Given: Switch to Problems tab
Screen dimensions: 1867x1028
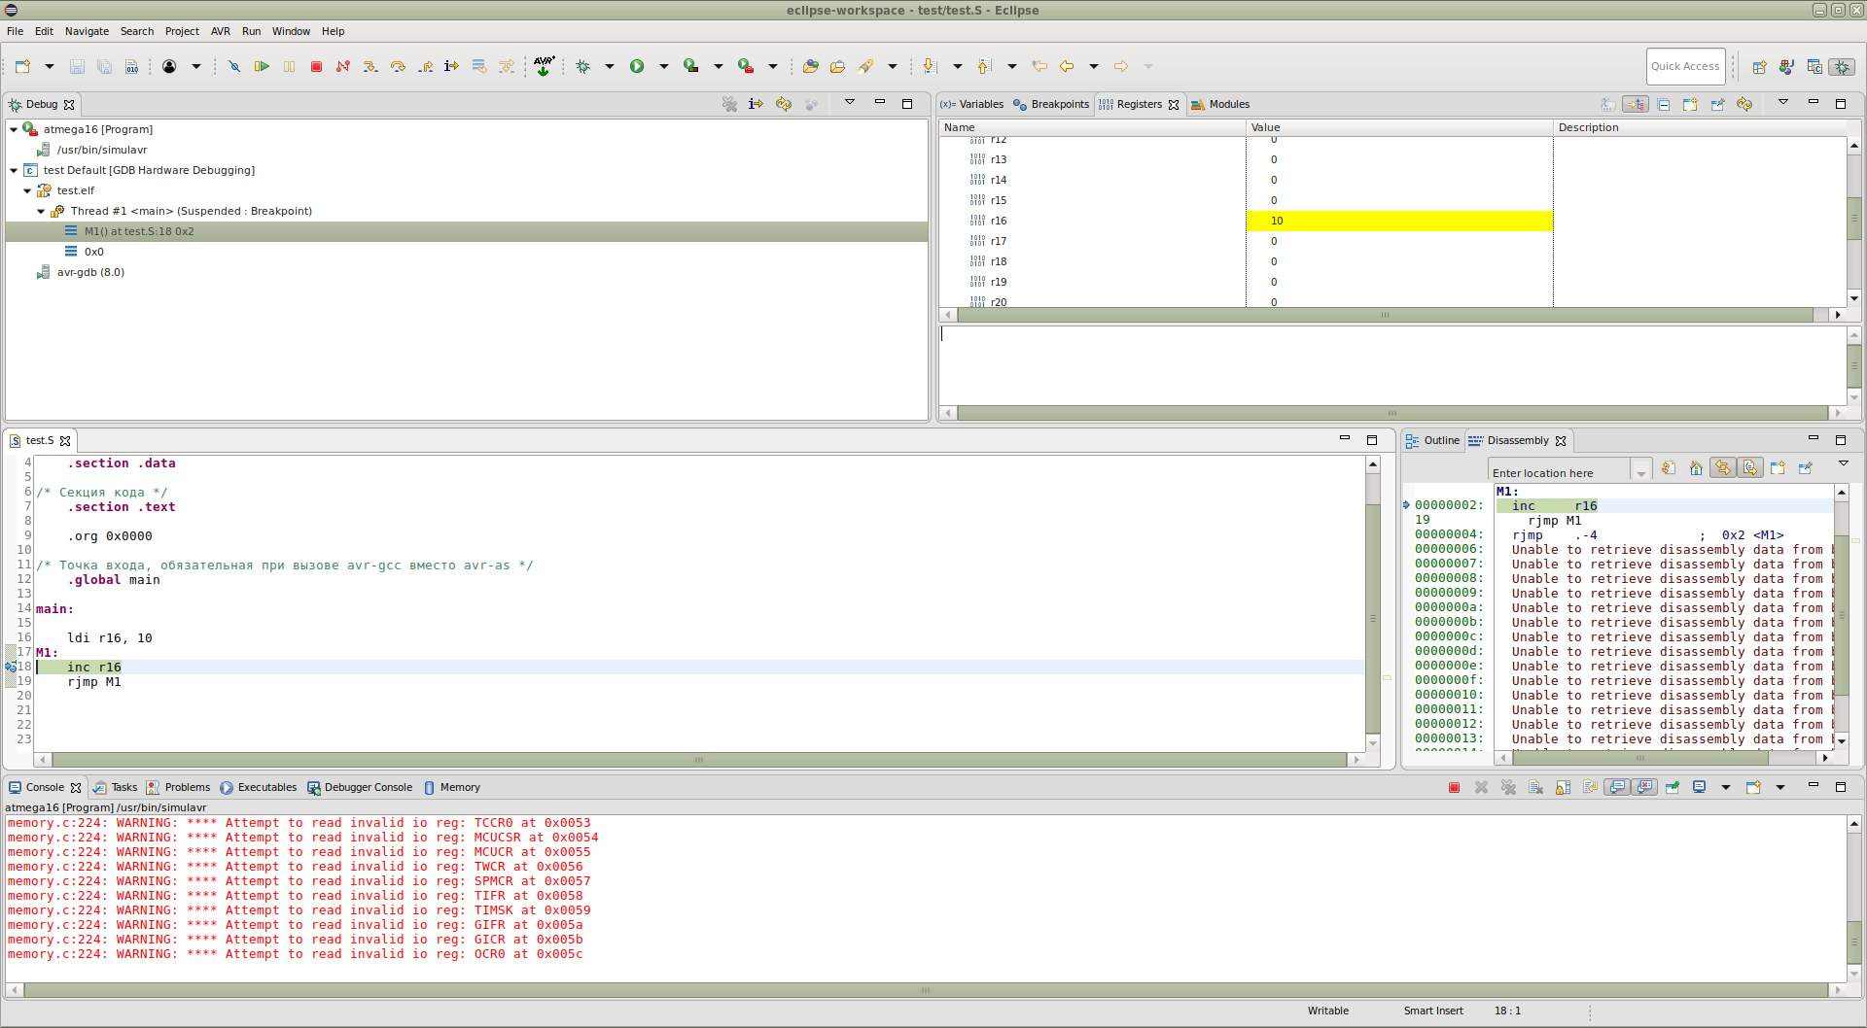Looking at the screenshot, I should 178,787.
